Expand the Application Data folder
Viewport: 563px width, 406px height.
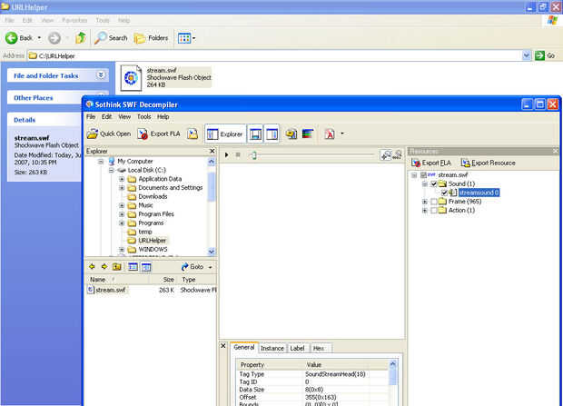point(122,179)
